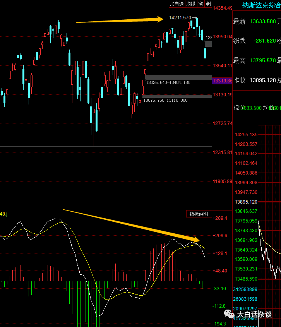This screenshot has height=327, width=281.
Task: Click the 昨收 value 13895.120 in quote panel
Action: [x=263, y=80]
